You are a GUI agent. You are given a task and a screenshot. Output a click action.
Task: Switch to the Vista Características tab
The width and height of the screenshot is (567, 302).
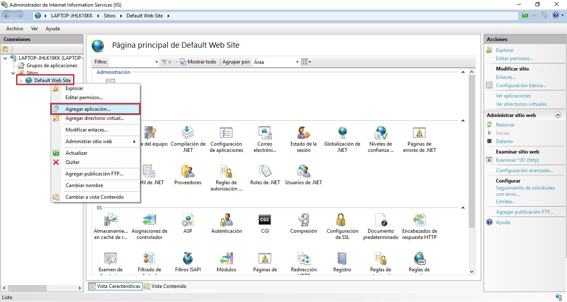pos(115,286)
